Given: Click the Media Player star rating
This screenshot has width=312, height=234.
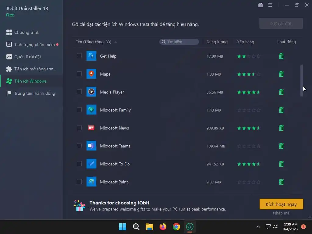Looking at the screenshot, I should (x=249, y=92).
